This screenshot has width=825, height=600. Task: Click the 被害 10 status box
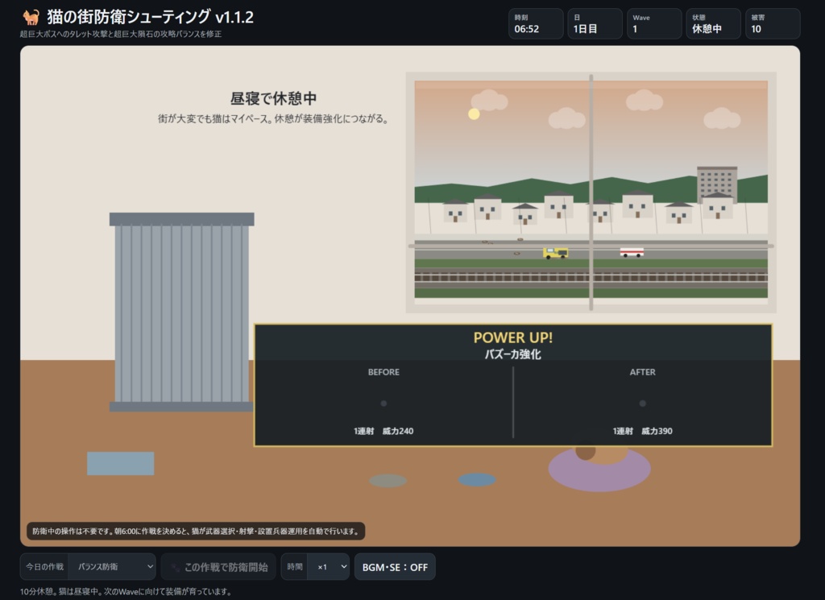click(x=773, y=23)
